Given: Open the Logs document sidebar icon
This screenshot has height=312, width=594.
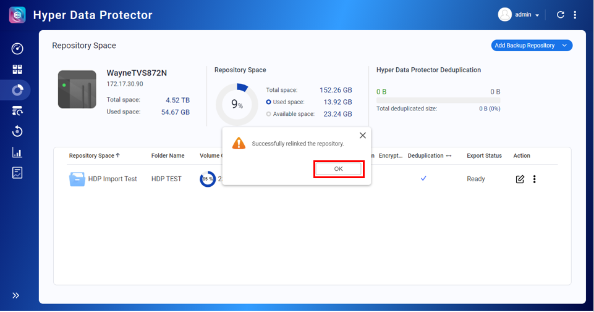Looking at the screenshot, I should coord(17,173).
